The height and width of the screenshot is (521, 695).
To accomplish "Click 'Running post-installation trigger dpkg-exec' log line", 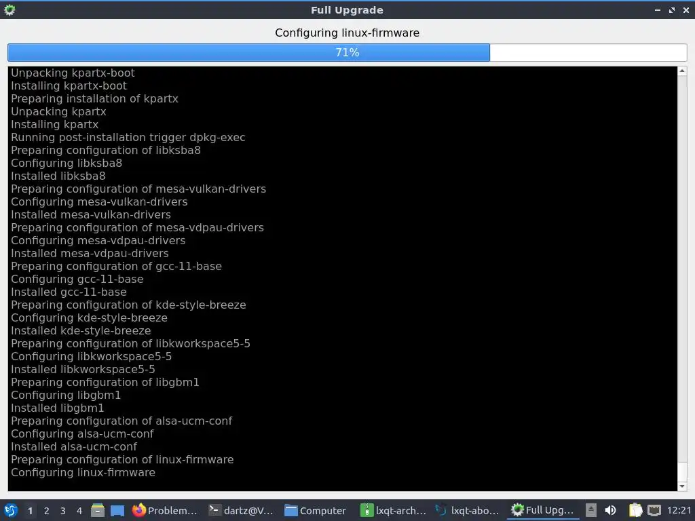I will [128, 137].
